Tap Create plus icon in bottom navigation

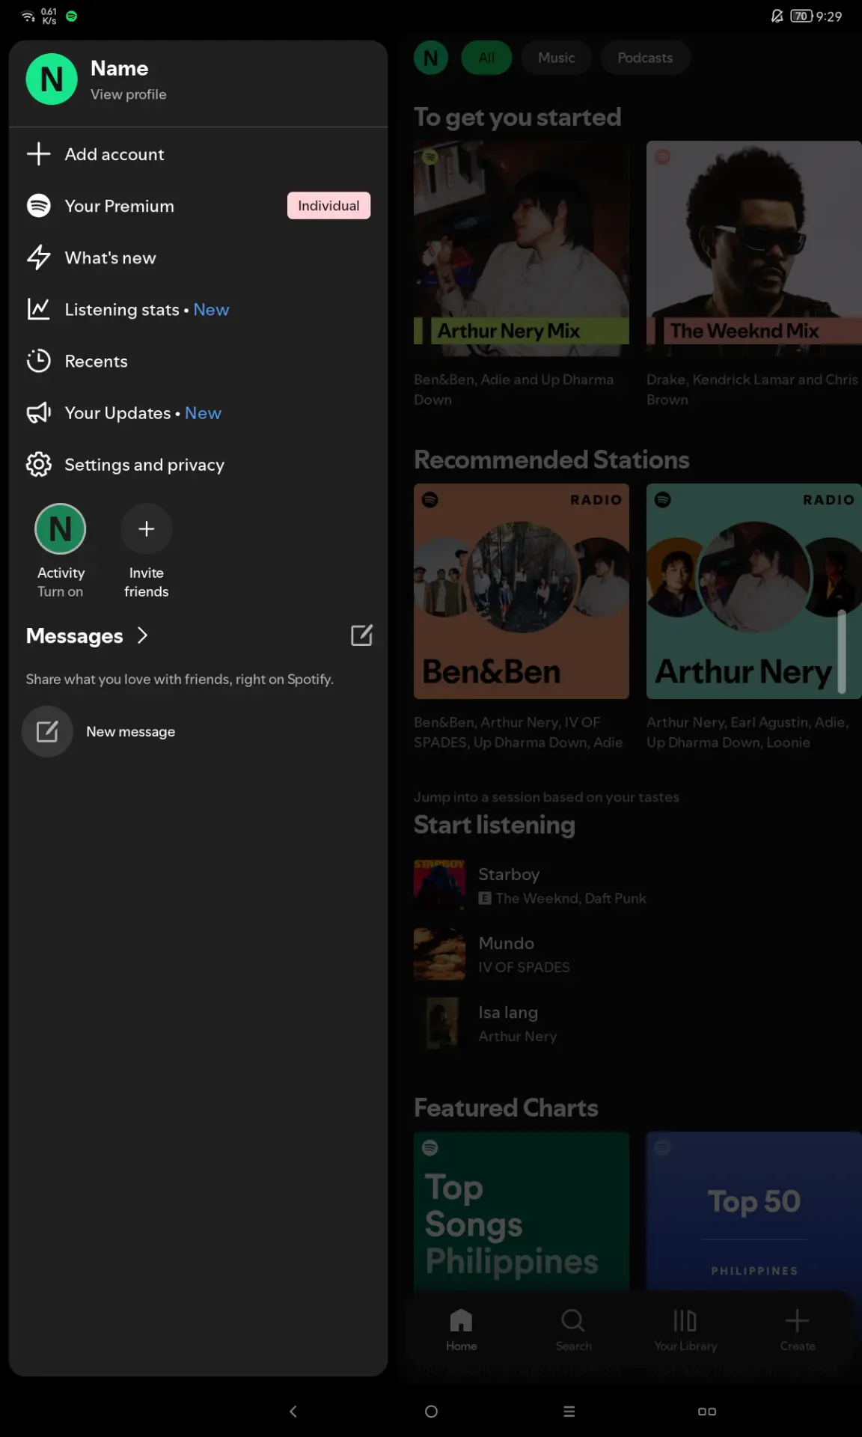point(797,1320)
